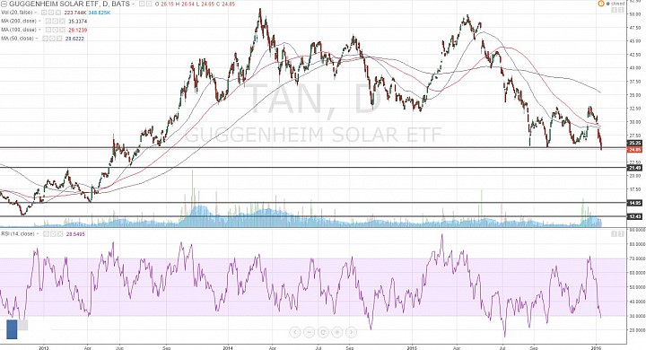Click the RSI value 28.5495
This screenshot has width=646, height=350.
(75, 233)
